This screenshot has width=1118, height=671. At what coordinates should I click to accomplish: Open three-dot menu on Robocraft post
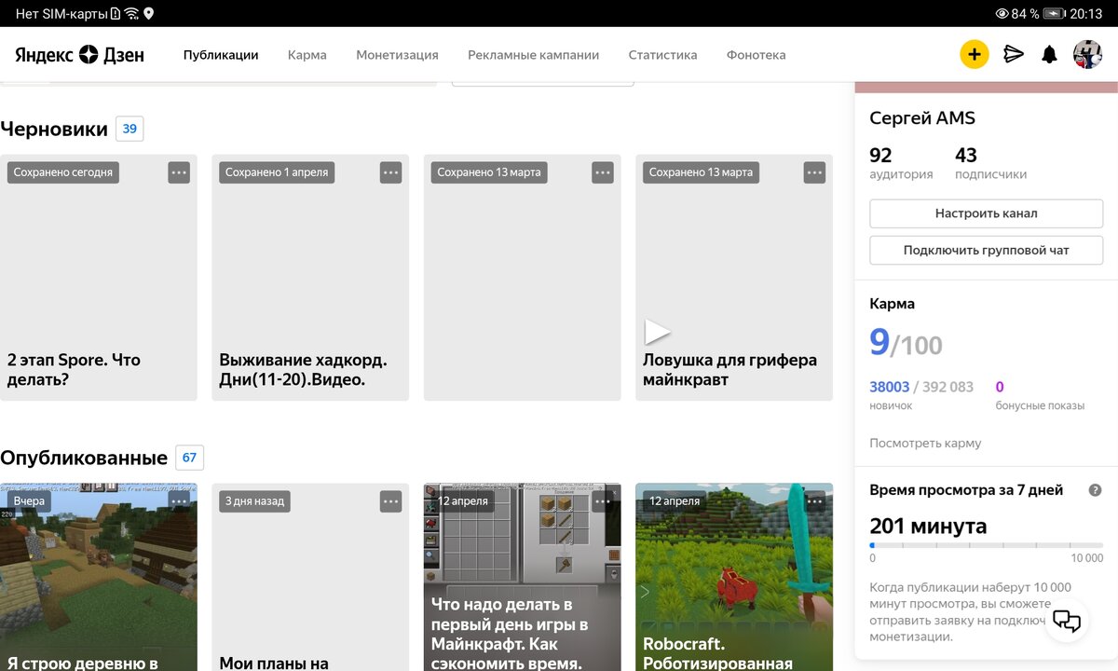tap(814, 501)
